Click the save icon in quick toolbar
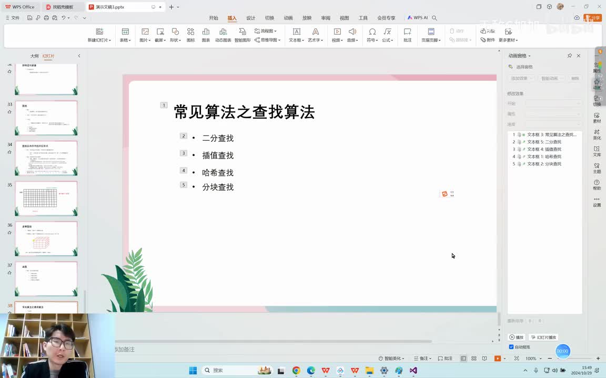Screen dimensions: 606x378 click(x=30, y=18)
